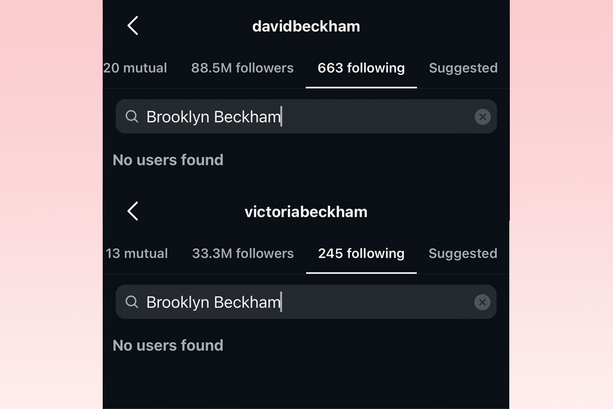Clear the search text in victoriabeckham's search field
The width and height of the screenshot is (613, 409).
pyautogui.click(x=483, y=302)
